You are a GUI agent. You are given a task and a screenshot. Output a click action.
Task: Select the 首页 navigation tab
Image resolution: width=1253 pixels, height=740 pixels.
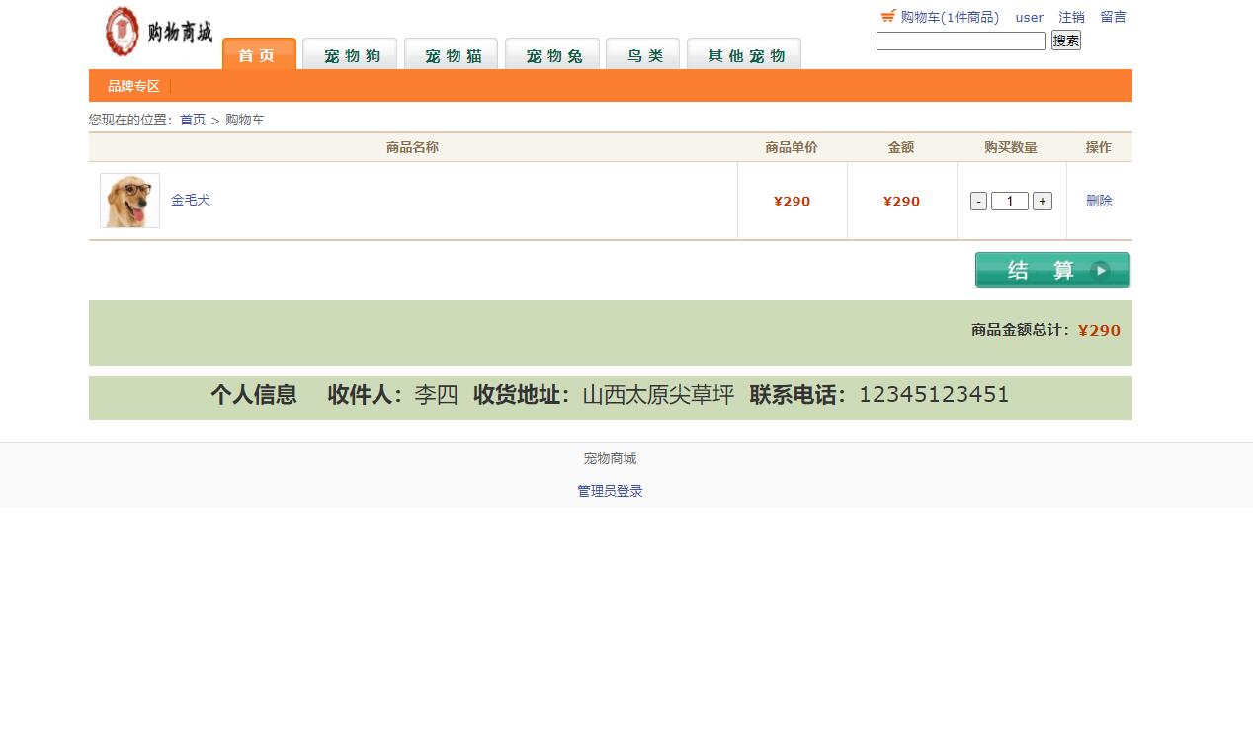(258, 55)
